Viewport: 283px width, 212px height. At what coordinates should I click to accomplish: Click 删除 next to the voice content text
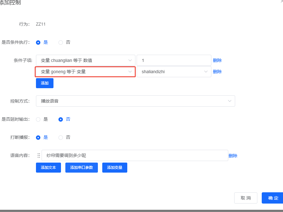click(x=233, y=155)
